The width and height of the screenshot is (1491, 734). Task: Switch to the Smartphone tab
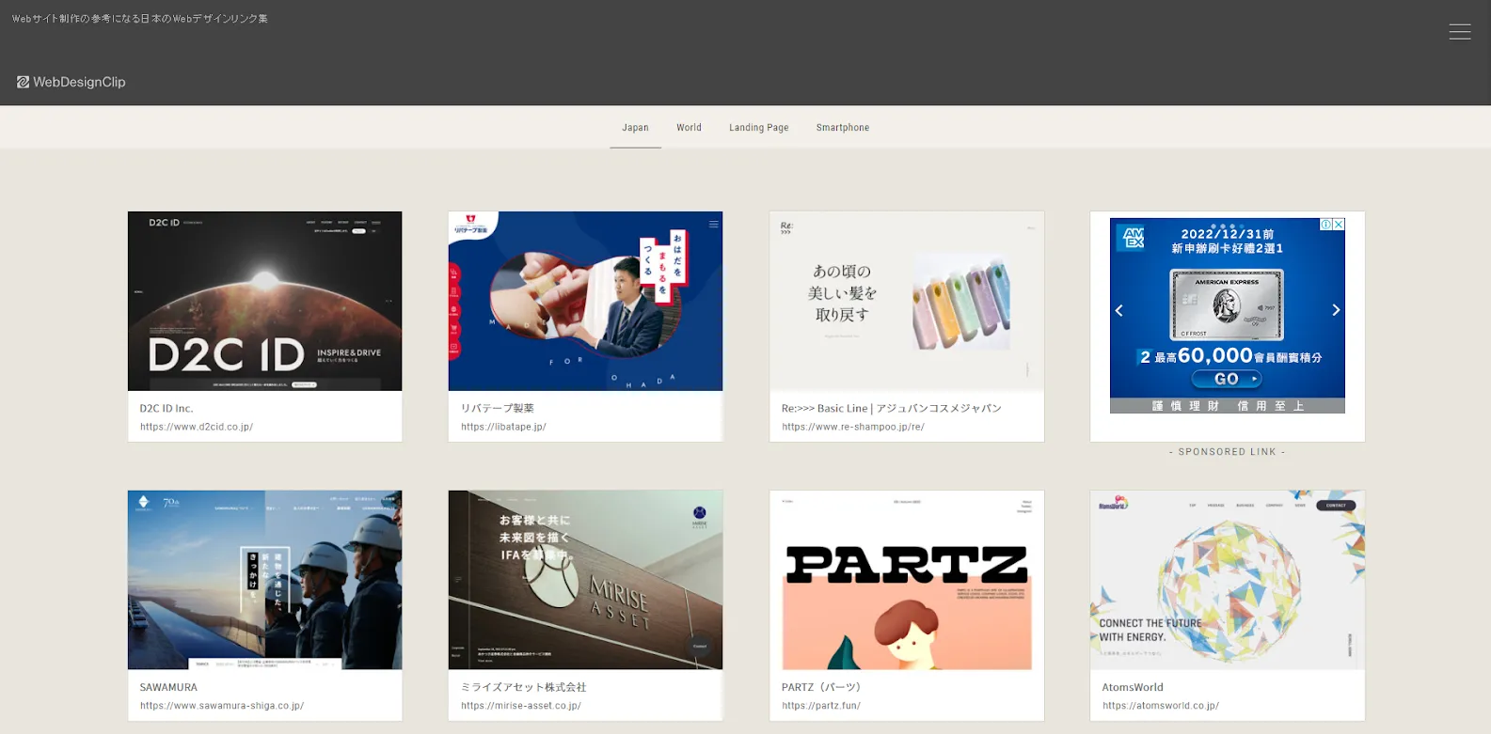(x=843, y=128)
